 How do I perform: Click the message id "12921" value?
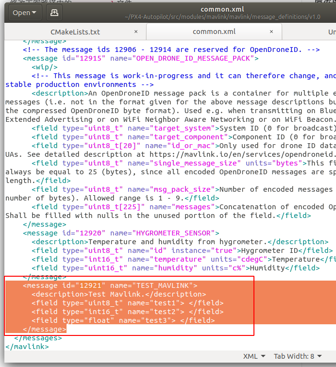click(90, 285)
